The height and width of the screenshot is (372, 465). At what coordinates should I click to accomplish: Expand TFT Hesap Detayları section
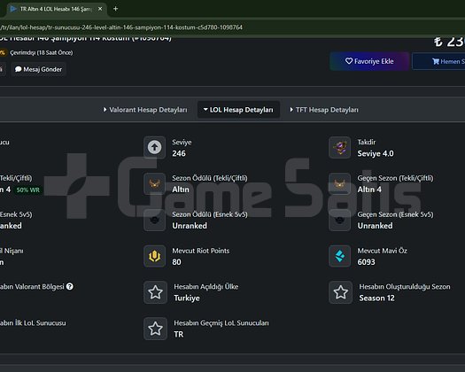tap(324, 110)
